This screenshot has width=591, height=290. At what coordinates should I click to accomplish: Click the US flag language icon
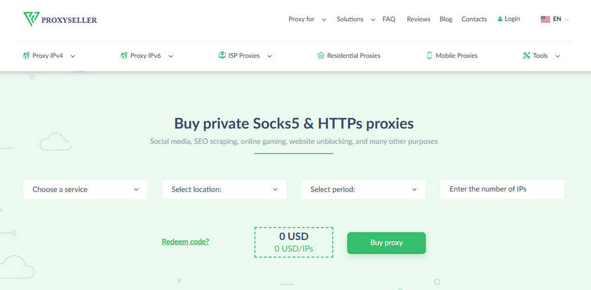(545, 19)
